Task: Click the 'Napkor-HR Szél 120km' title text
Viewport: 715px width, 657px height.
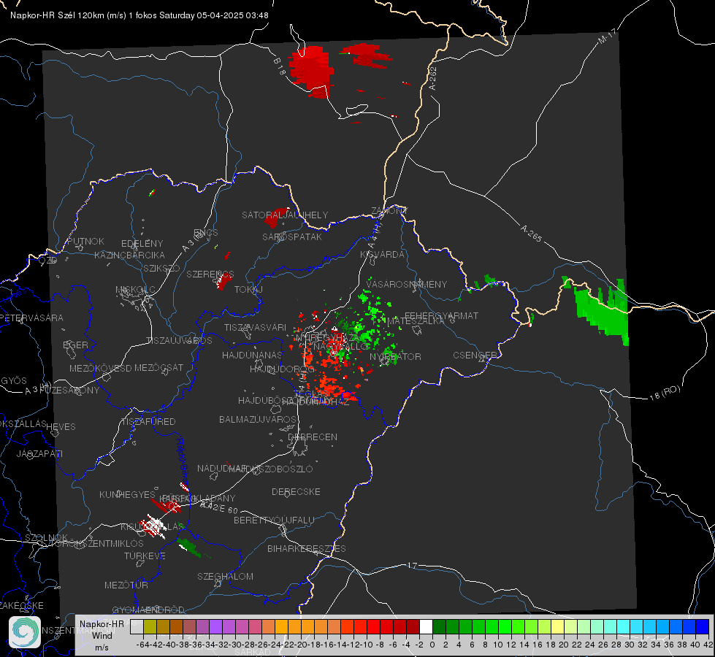Action: coord(58,15)
